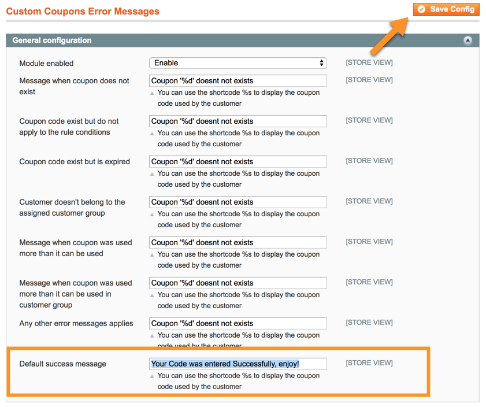Viewport: 486px width, 407px height.
Task: Select the 'assigned customer group' message input
Action: [238, 202]
